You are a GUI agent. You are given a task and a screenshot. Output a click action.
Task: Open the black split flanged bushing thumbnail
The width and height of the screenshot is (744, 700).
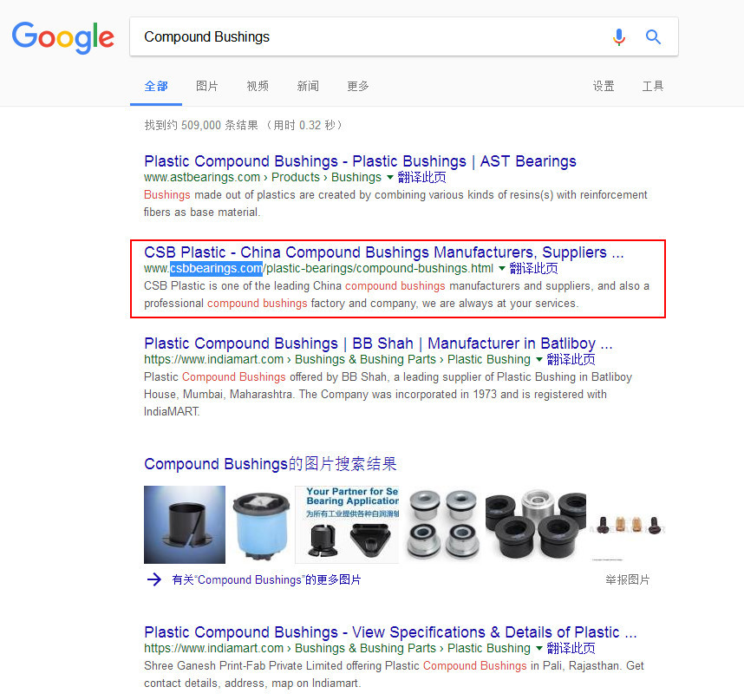click(185, 525)
